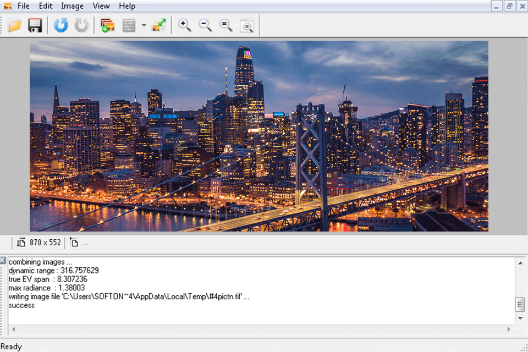Click the horizontal scroll left arrow in log

click(13, 329)
